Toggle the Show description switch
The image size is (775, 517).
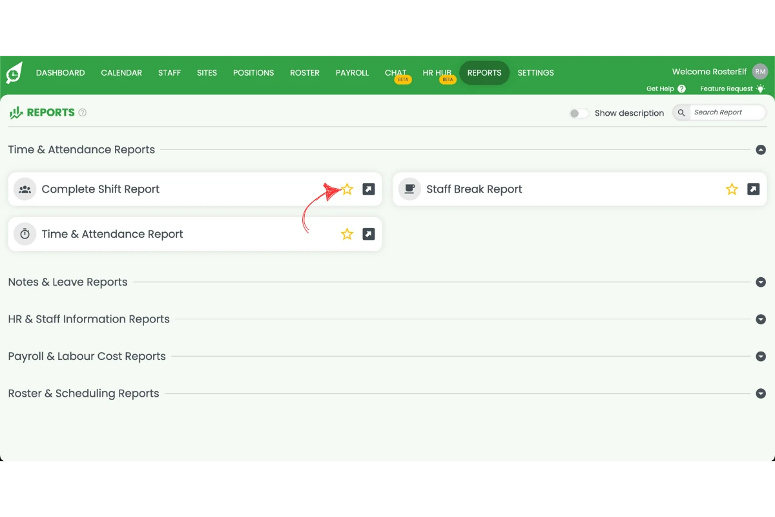pos(579,113)
